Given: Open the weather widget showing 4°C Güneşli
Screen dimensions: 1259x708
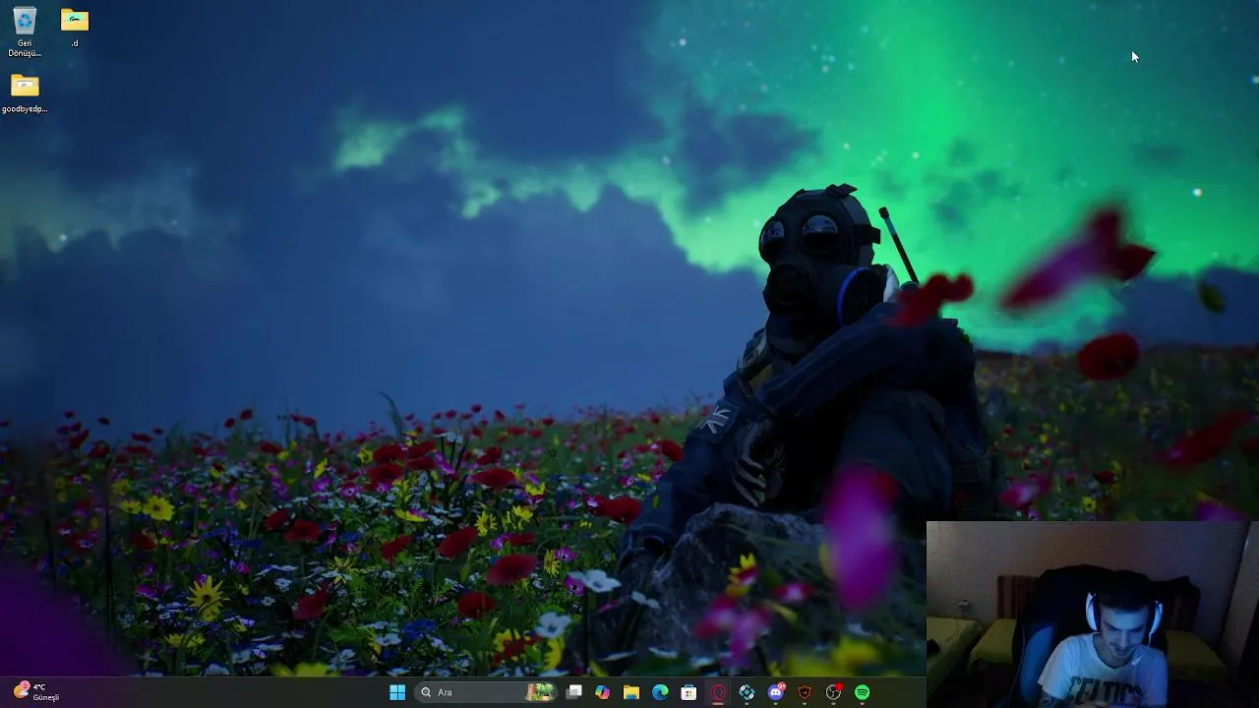Looking at the screenshot, I should (x=36, y=692).
